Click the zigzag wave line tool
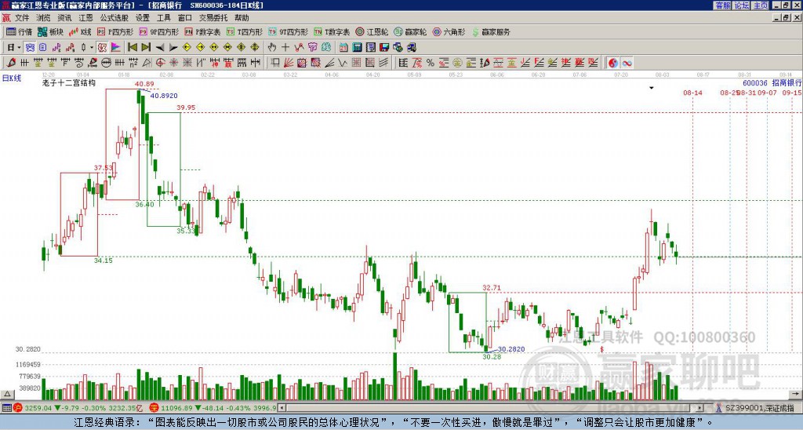Screen dimensions: 803x430 [x=343, y=63]
